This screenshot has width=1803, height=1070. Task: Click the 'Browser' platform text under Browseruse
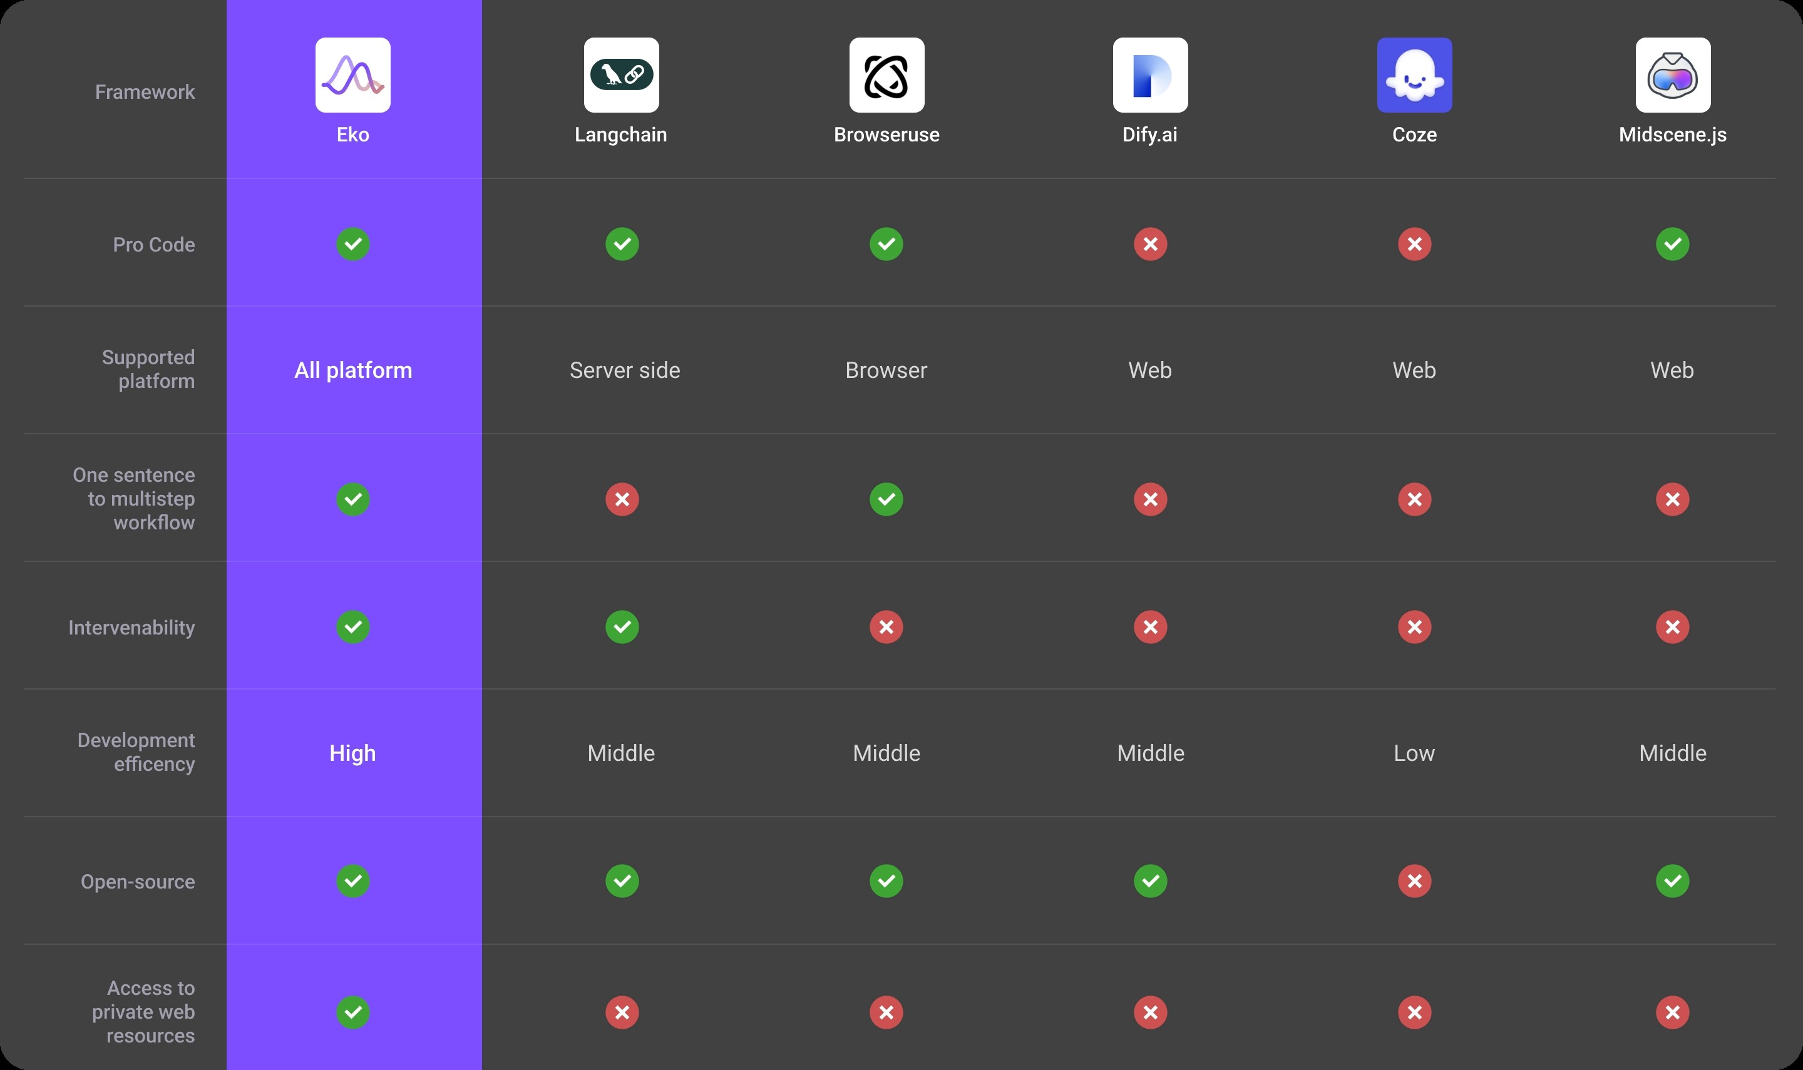click(886, 370)
